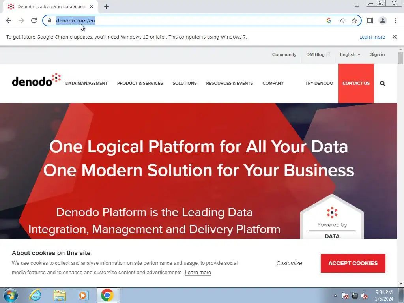Open Chrome side panel icon
The height and width of the screenshot is (303, 404).
[370, 21]
